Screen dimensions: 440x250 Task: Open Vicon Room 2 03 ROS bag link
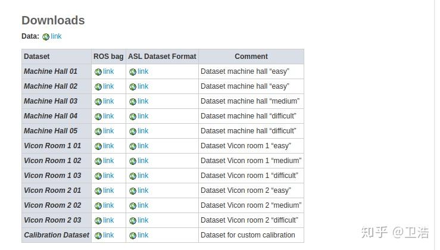tap(108, 220)
